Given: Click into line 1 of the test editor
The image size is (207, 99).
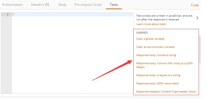Looking at the screenshot, I should (x=73, y=14).
